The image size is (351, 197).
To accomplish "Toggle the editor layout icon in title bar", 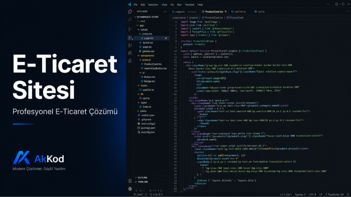I will (x=336, y=4).
